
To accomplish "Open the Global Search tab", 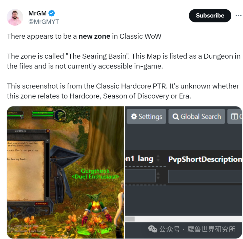I will [x=197, y=116].
